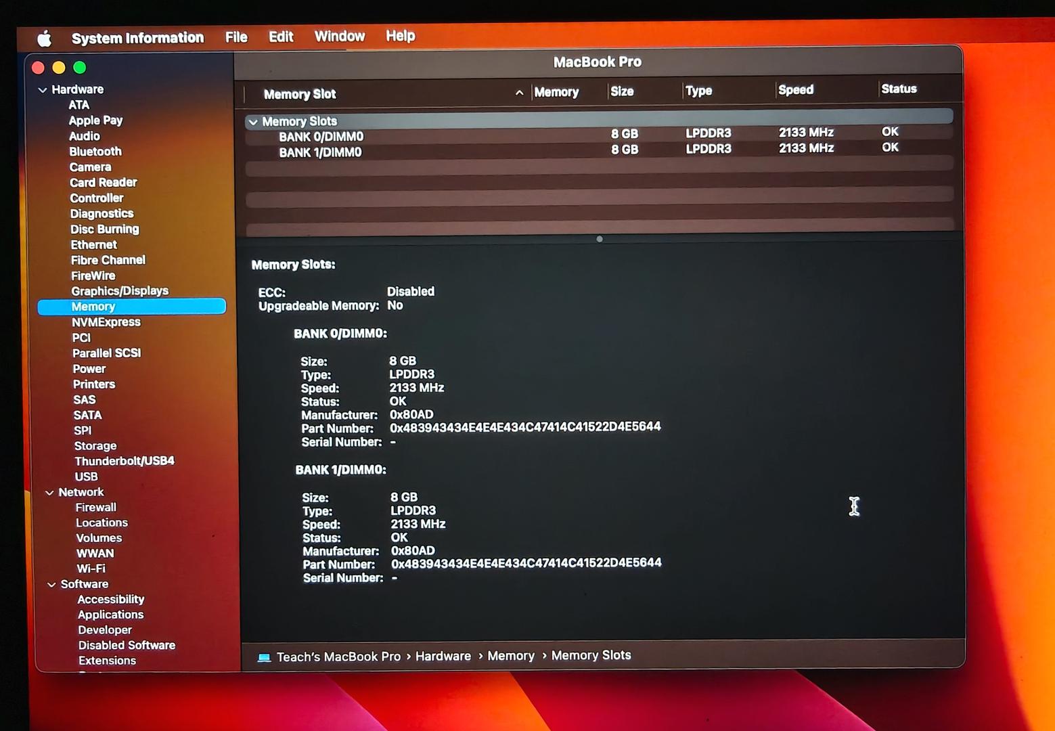
Task: Sort by Type column header
Action: pos(698,91)
